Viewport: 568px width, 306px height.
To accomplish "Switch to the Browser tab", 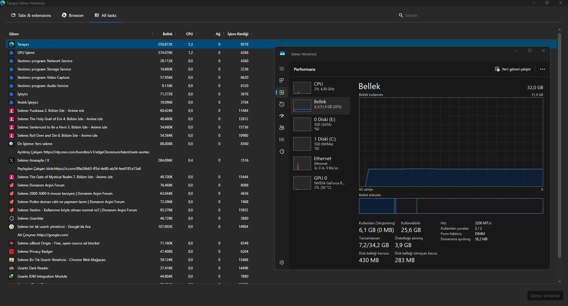I will [73, 15].
